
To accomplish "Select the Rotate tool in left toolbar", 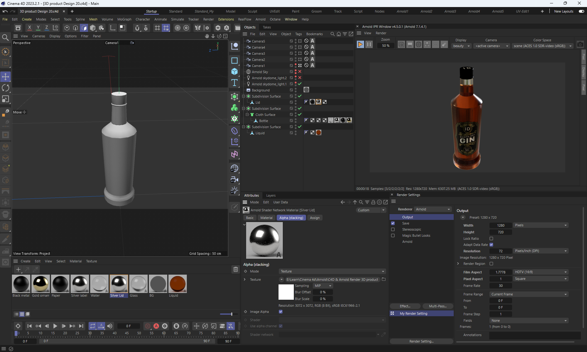I will pyautogui.click(x=6, y=88).
